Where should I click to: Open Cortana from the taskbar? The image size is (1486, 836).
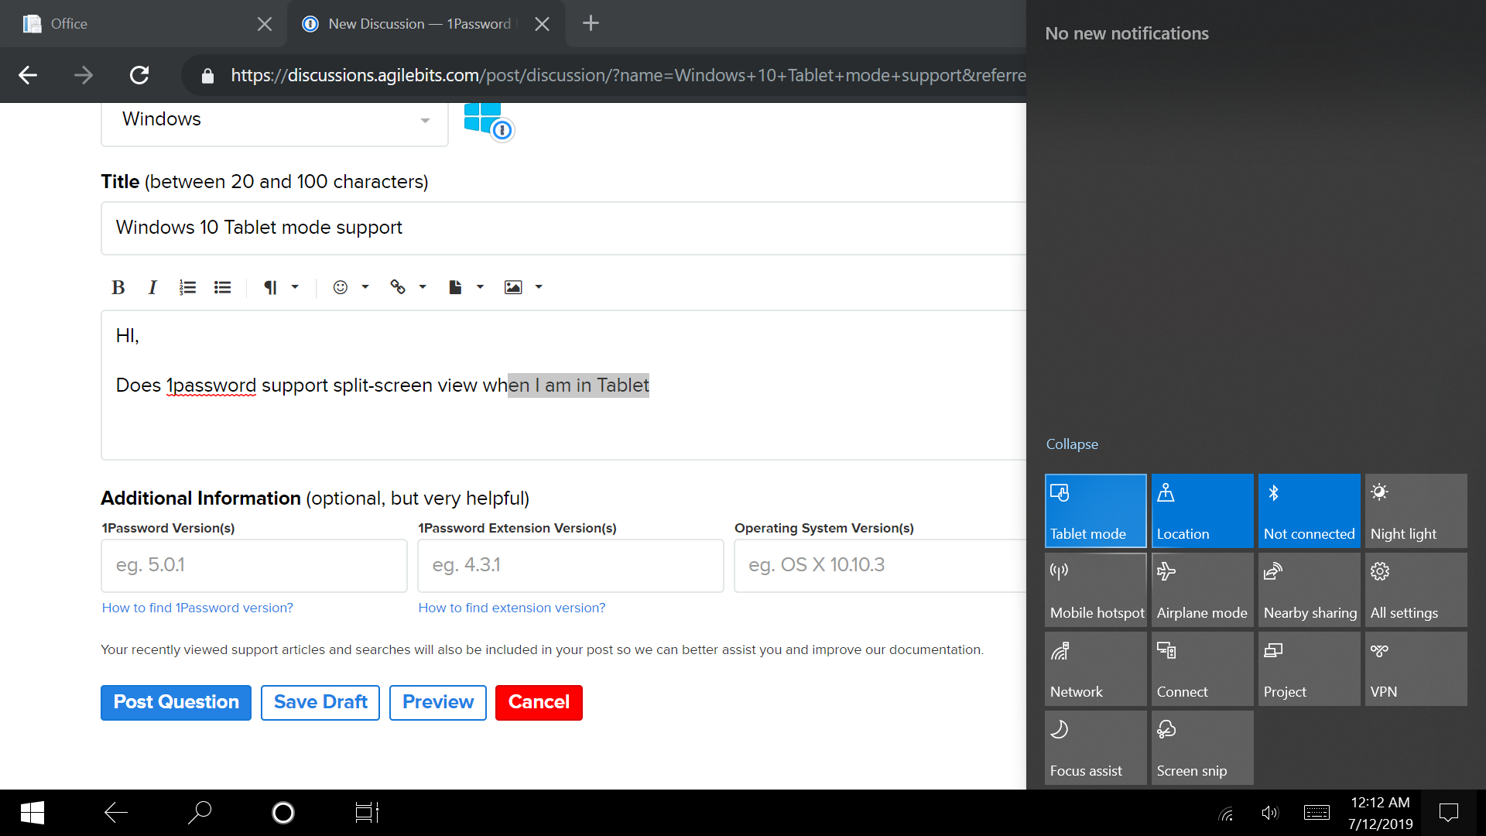click(283, 813)
